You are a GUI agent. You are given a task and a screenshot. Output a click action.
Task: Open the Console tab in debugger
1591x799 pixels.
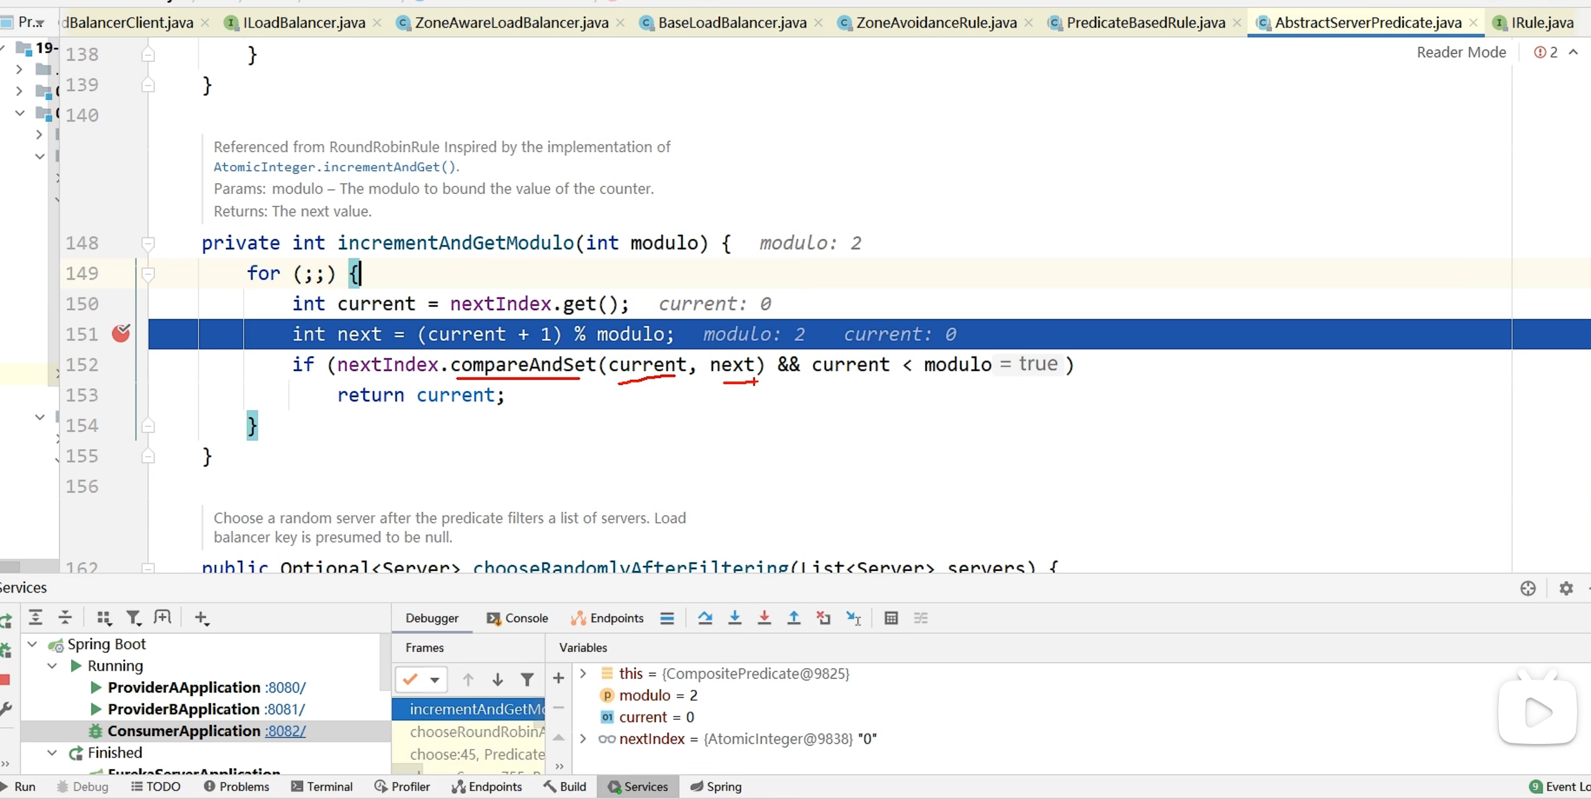(518, 618)
